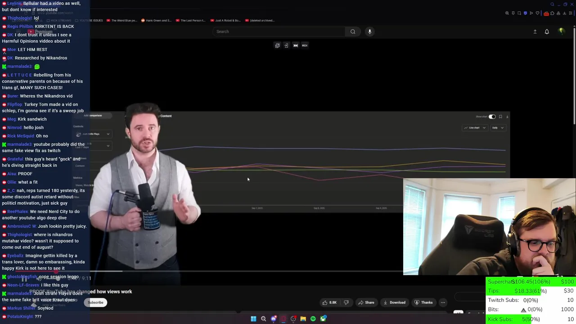Click the YouTube search magnifier button
576x324 pixels.
point(353,31)
